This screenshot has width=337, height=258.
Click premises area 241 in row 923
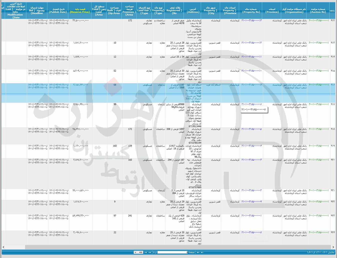[130, 216]
